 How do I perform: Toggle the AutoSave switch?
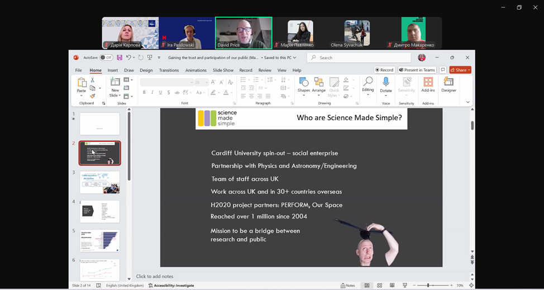pos(106,58)
